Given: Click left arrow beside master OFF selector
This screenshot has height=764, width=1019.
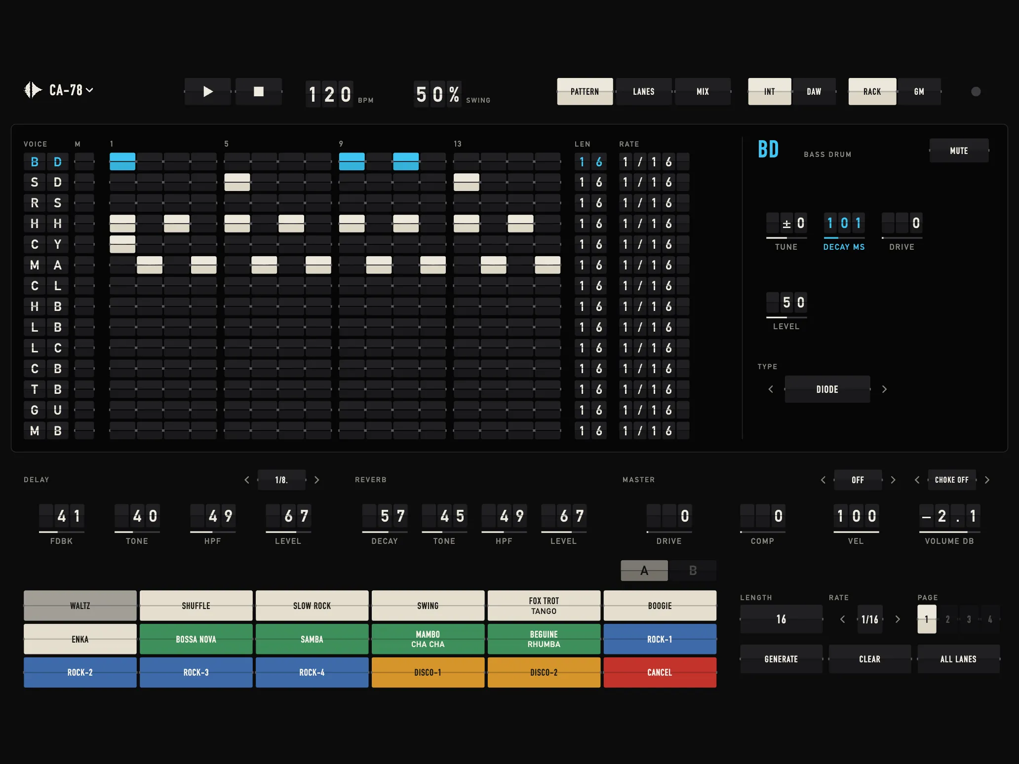Looking at the screenshot, I should (x=823, y=480).
